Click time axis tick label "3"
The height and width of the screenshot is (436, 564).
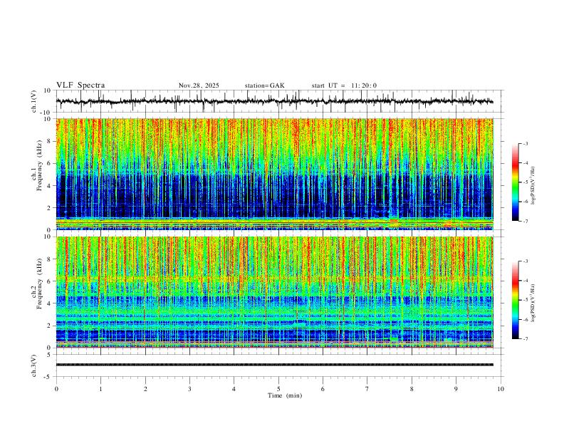pos(189,389)
